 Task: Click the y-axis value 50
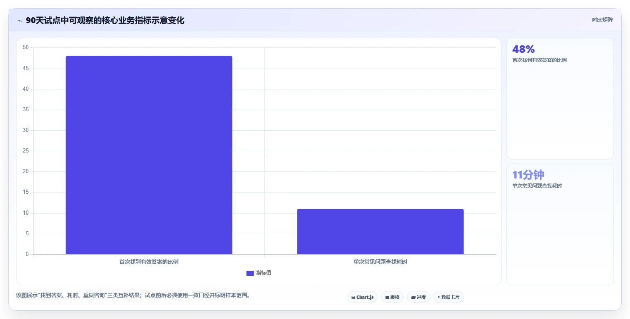(x=26, y=47)
